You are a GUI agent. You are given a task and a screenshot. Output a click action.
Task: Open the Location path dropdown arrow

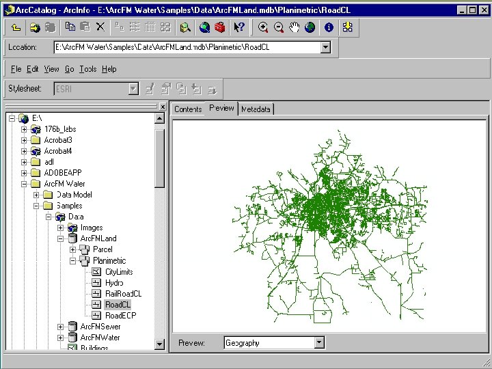[325, 47]
